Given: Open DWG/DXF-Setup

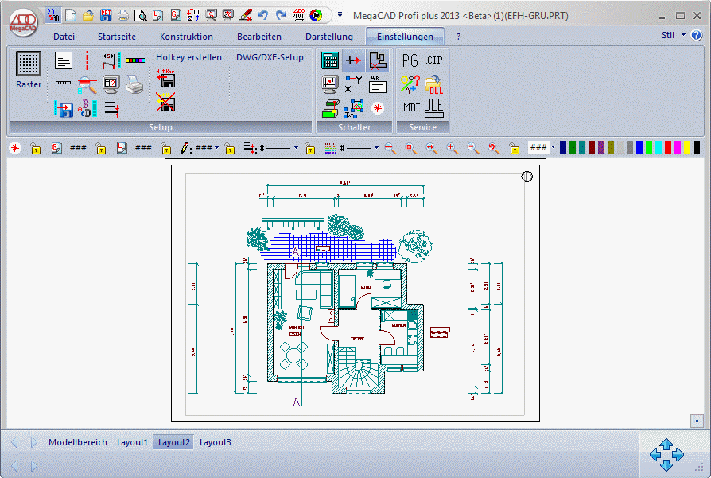Looking at the screenshot, I should (x=270, y=57).
